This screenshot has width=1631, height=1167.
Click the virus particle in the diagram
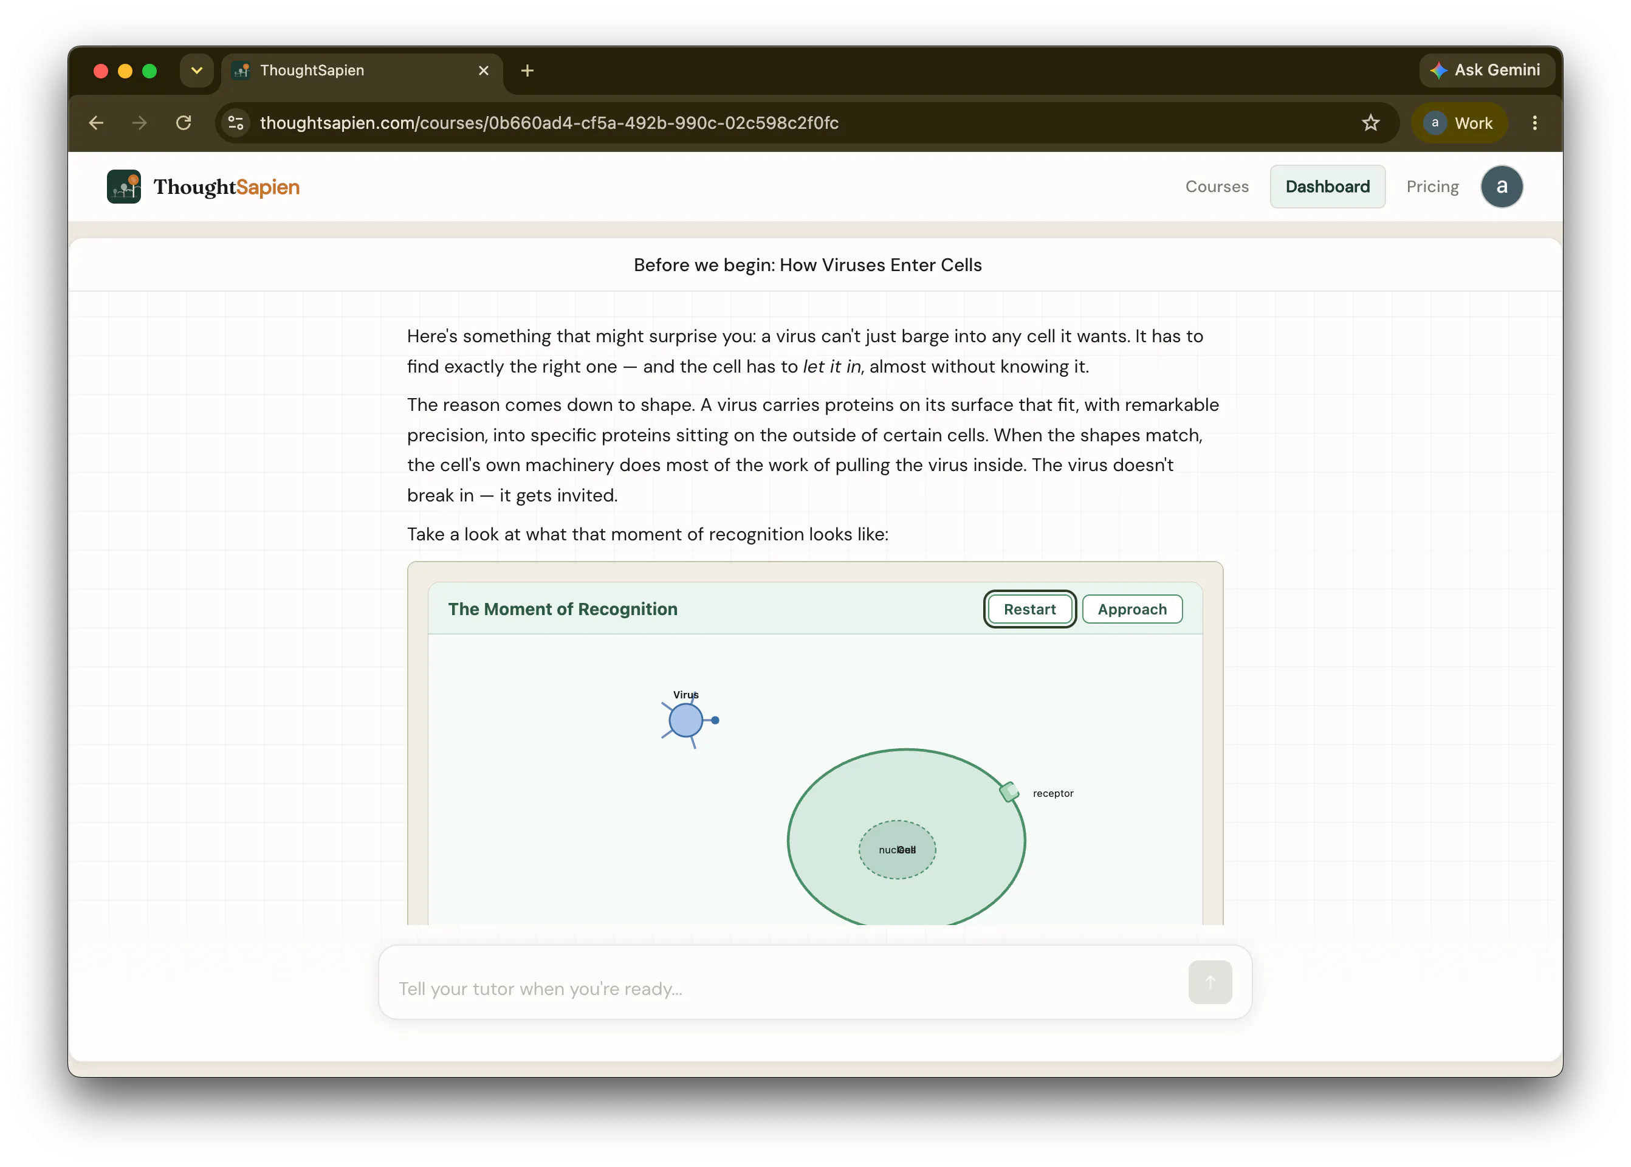coord(685,720)
